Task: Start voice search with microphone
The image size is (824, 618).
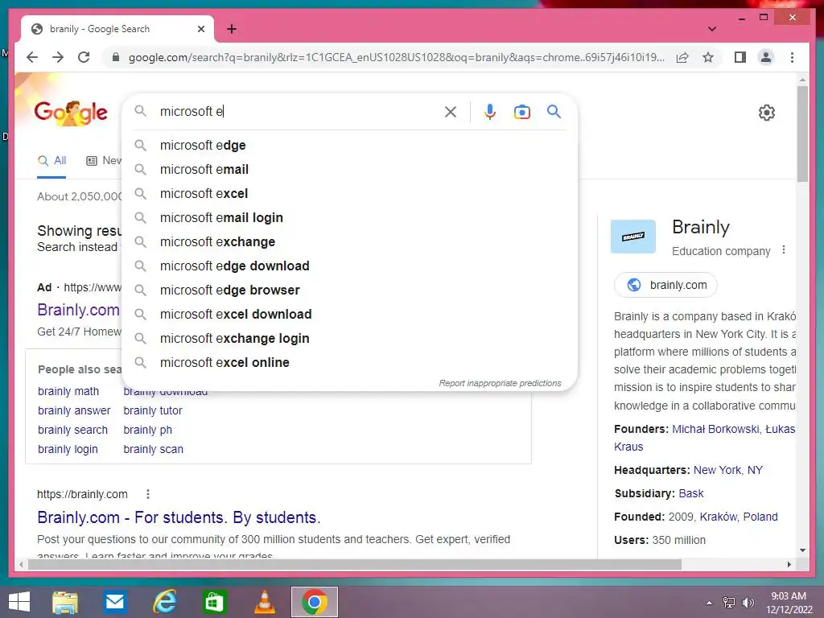Action: pos(490,111)
